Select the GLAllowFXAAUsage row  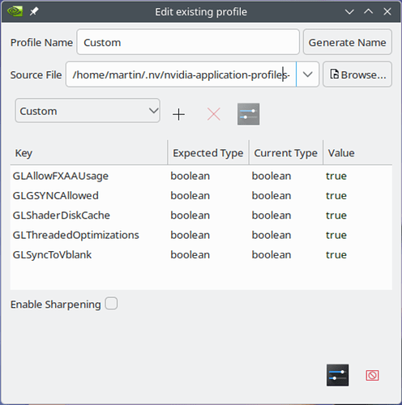201,176
